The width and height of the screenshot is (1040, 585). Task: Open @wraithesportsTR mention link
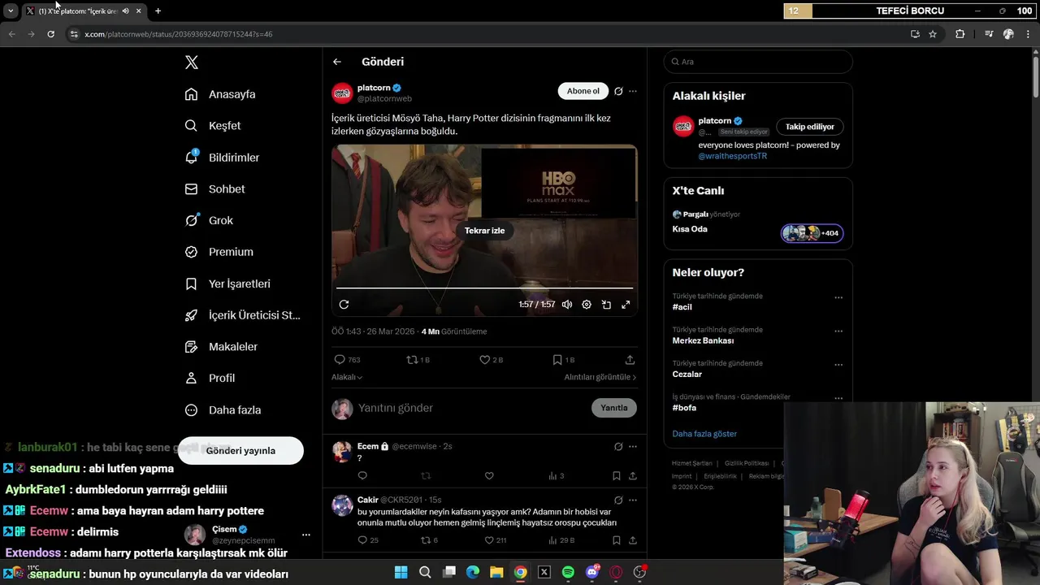[x=732, y=156]
